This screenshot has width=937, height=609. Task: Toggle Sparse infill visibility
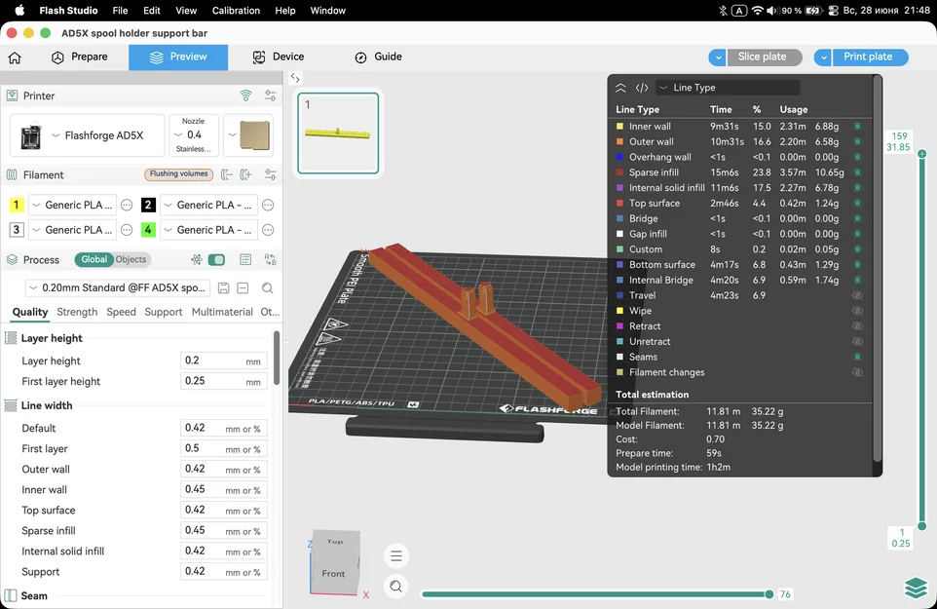857,172
